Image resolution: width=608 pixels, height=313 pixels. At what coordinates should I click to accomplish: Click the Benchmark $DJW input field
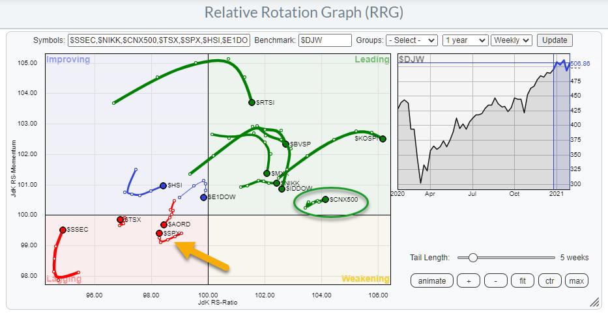[325, 40]
